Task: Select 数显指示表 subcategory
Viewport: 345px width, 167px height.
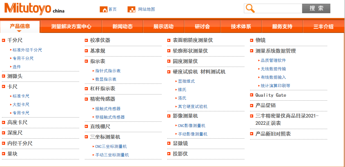Action: 106,79
